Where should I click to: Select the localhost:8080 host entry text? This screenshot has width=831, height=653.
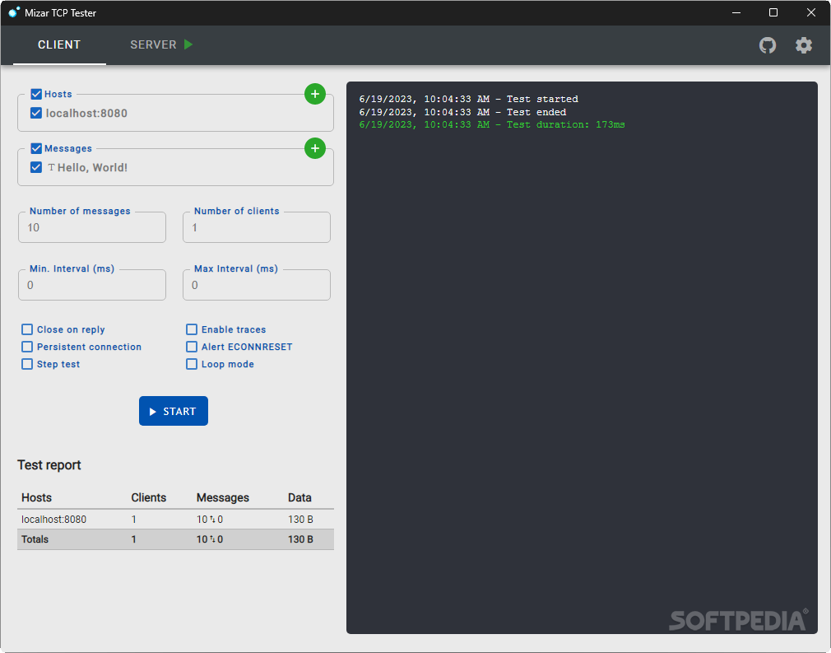(x=86, y=113)
